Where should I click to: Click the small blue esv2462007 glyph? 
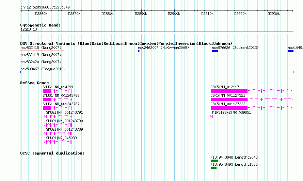(139, 51)
